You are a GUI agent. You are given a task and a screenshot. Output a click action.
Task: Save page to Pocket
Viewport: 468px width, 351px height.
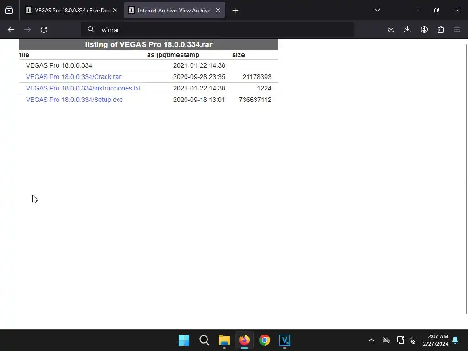[x=391, y=29]
